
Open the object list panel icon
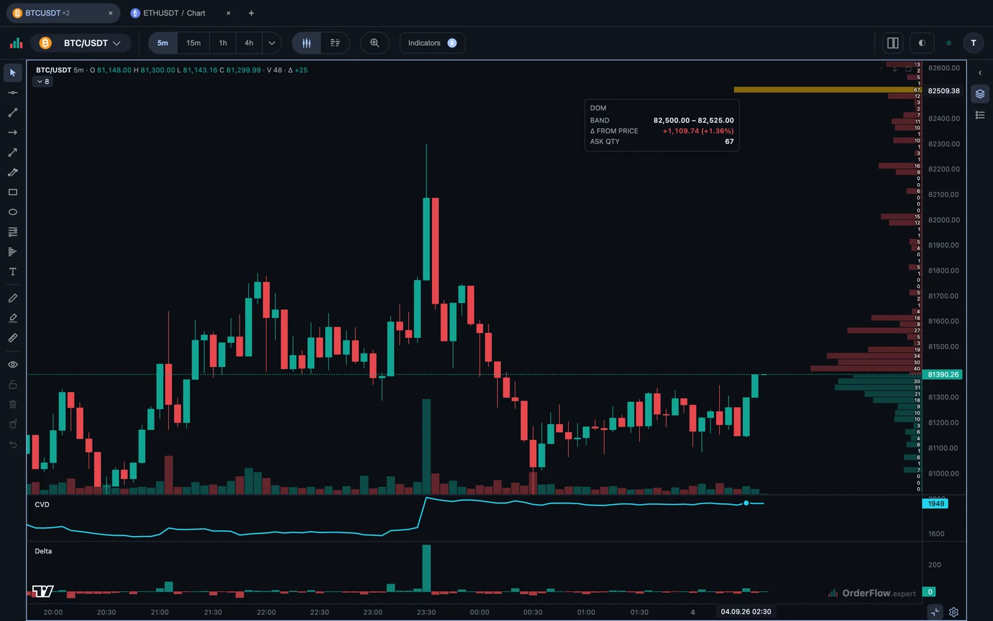click(980, 115)
